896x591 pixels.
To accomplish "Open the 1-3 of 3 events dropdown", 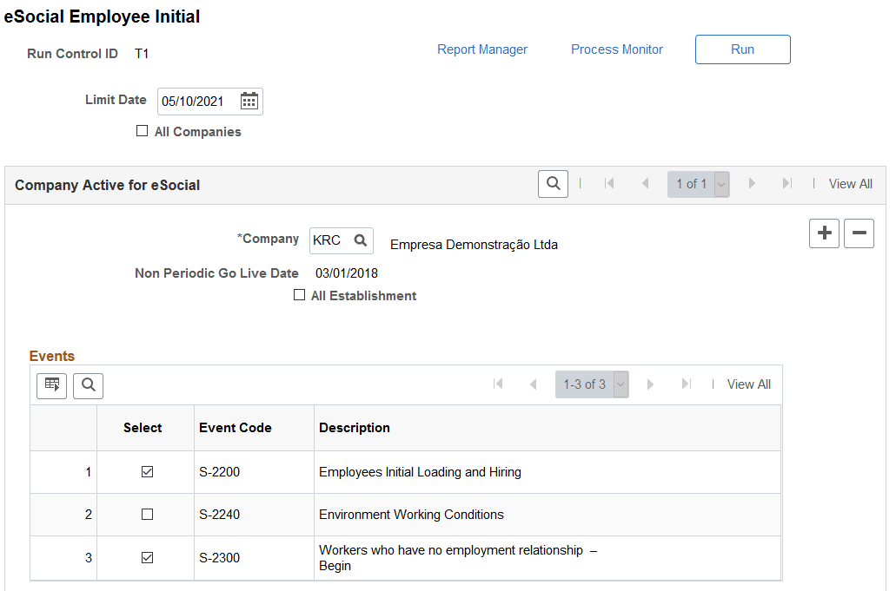I will [x=621, y=384].
